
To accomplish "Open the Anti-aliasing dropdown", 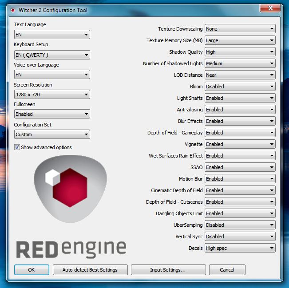I will pyautogui.click(x=240, y=110).
